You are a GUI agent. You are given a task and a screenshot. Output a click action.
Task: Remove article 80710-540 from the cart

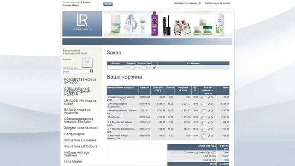[x=212, y=104]
